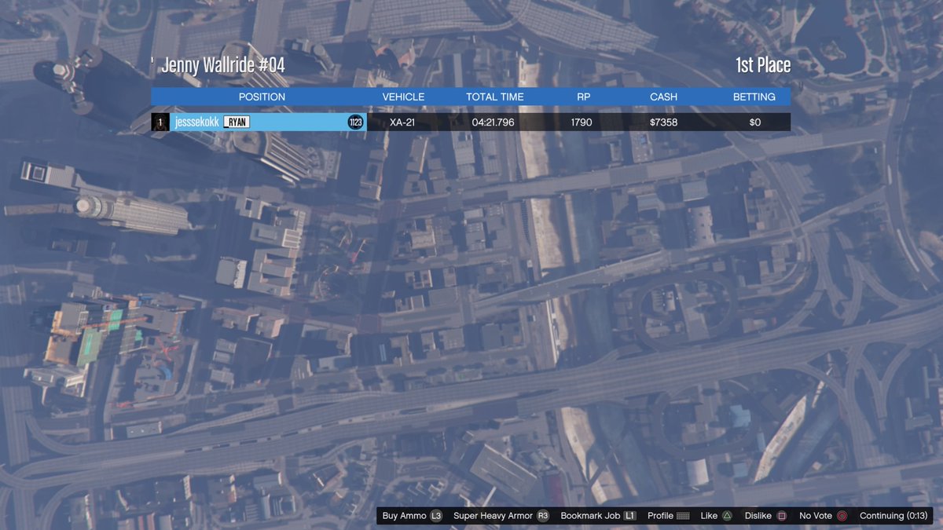The width and height of the screenshot is (943, 530).
Task: Click the Jenny Wallride #04 title
Action: (x=223, y=65)
